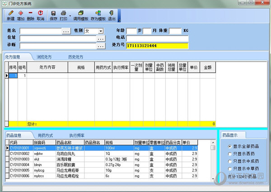Switch to the 执行频率 tab
This screenshot has height=192, width=271.
[77, 135]
